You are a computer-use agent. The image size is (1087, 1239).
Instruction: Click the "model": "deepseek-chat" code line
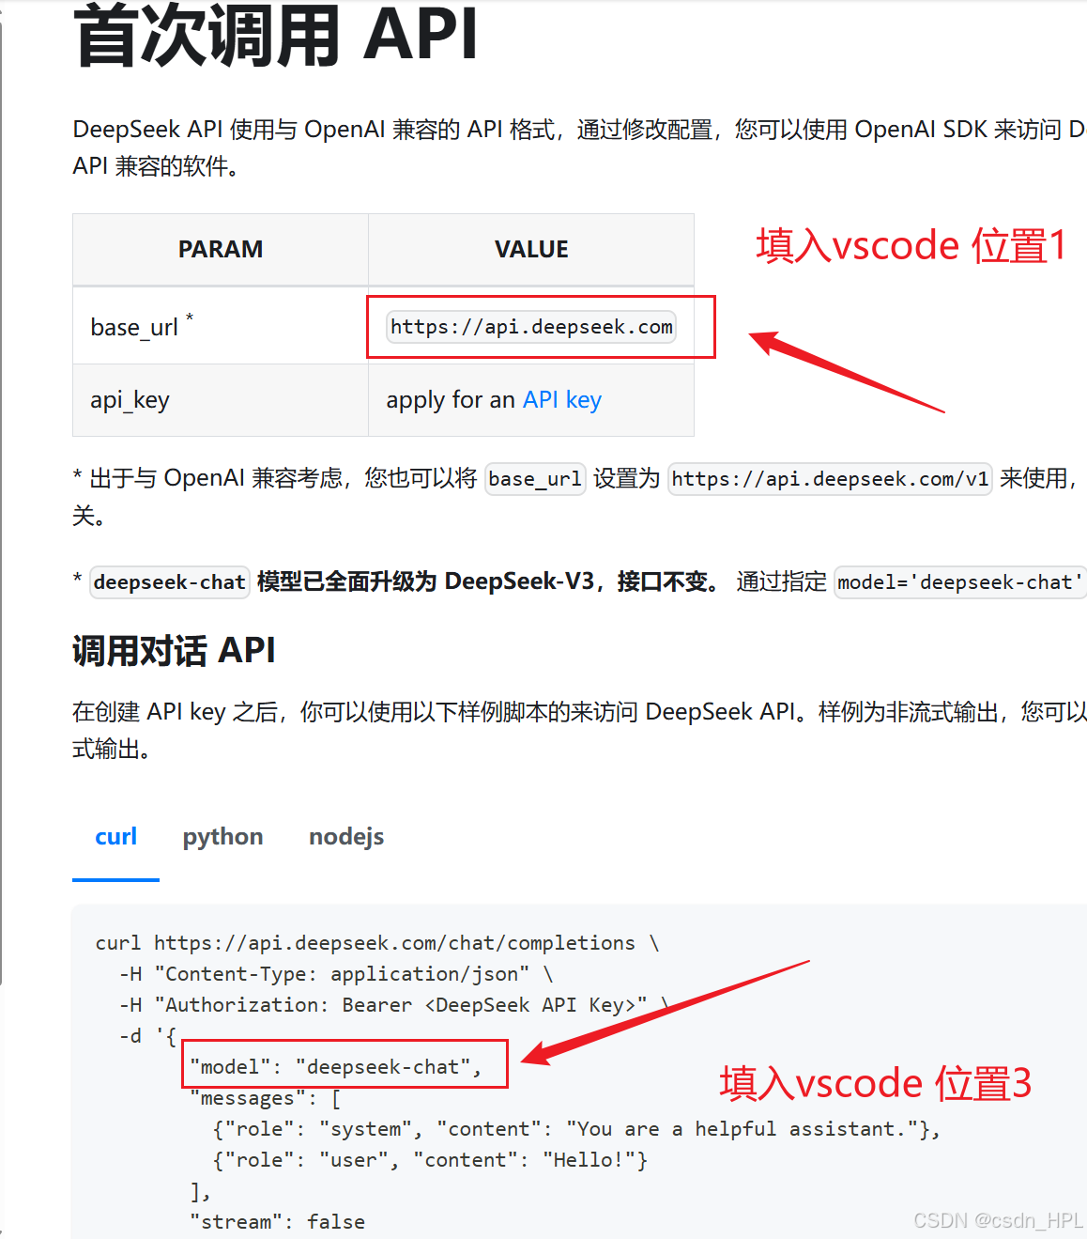(335, 1067)
